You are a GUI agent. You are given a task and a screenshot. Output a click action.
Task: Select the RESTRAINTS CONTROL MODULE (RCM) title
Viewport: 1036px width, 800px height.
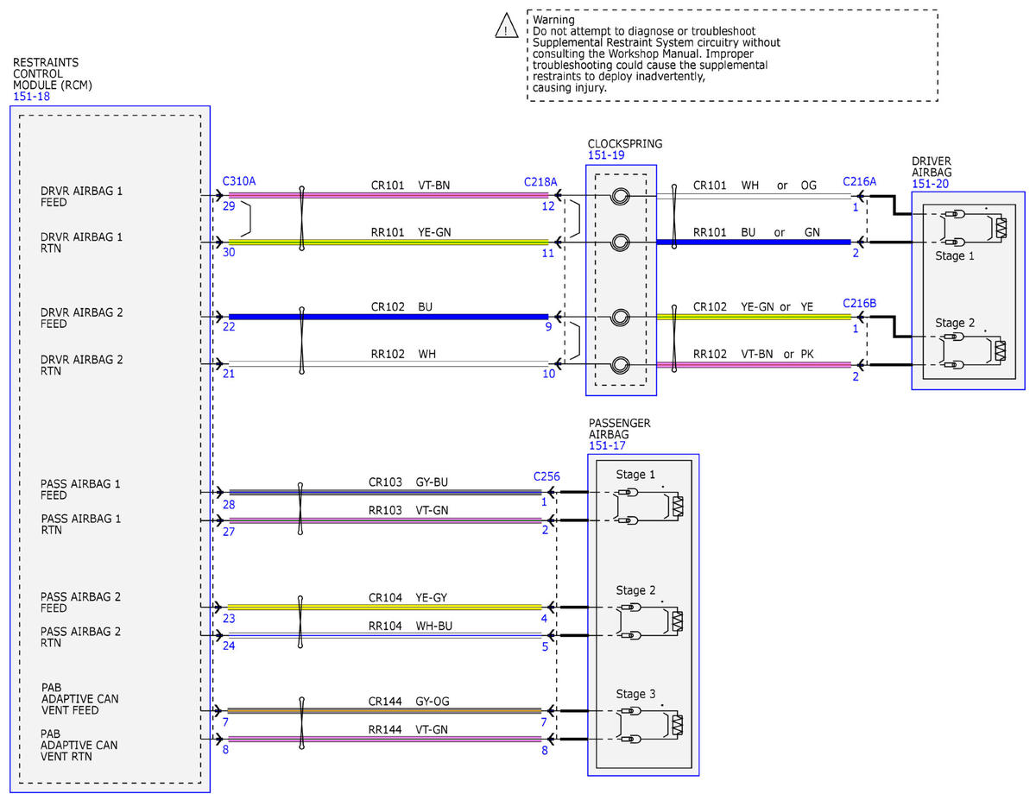point(53,74)
